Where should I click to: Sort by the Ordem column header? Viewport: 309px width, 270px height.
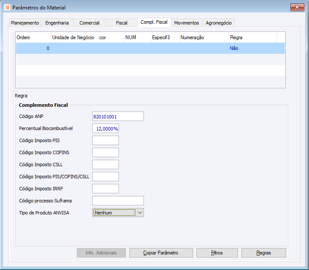click(33, 37)
